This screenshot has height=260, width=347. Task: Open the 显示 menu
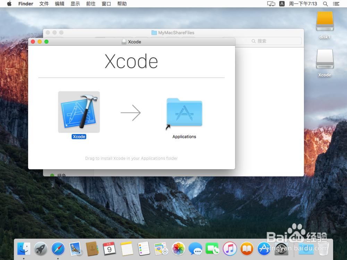pos(75,4)
